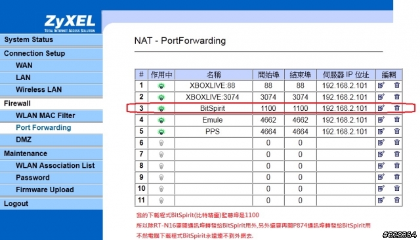Open System Status page
The width and height of the screenshot is (420, 240).
(x=51, y=39)
